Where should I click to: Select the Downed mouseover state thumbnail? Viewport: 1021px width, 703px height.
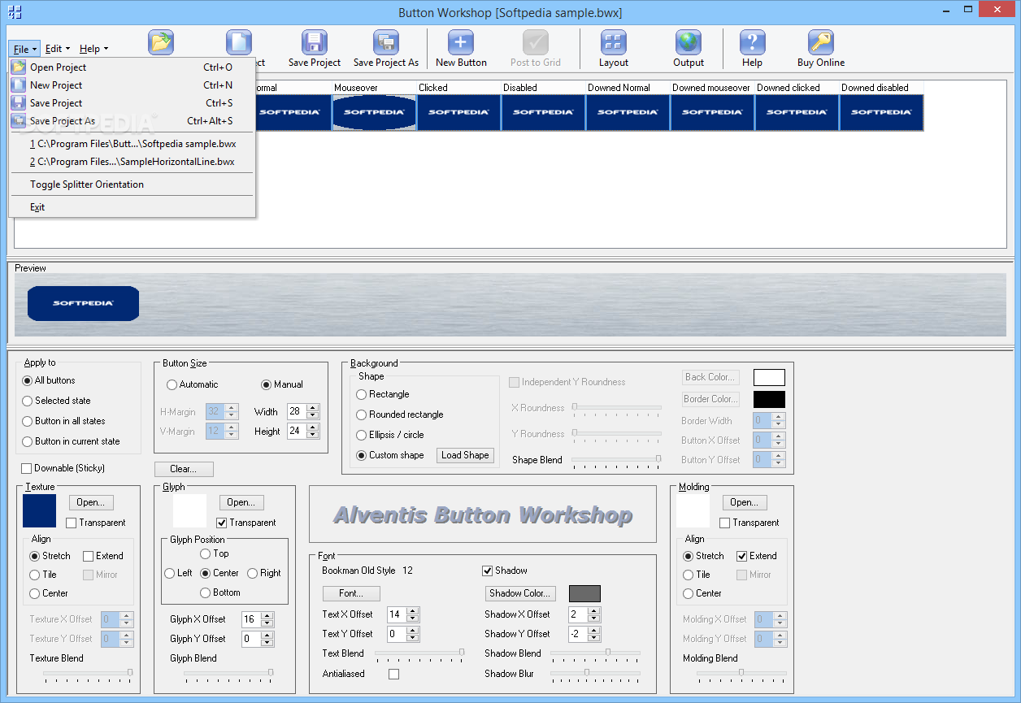coord(712,112)
